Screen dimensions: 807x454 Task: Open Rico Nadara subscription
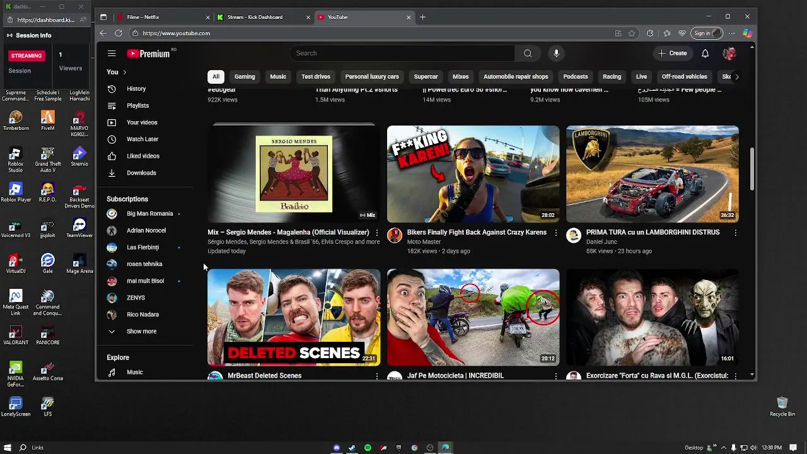144,315
